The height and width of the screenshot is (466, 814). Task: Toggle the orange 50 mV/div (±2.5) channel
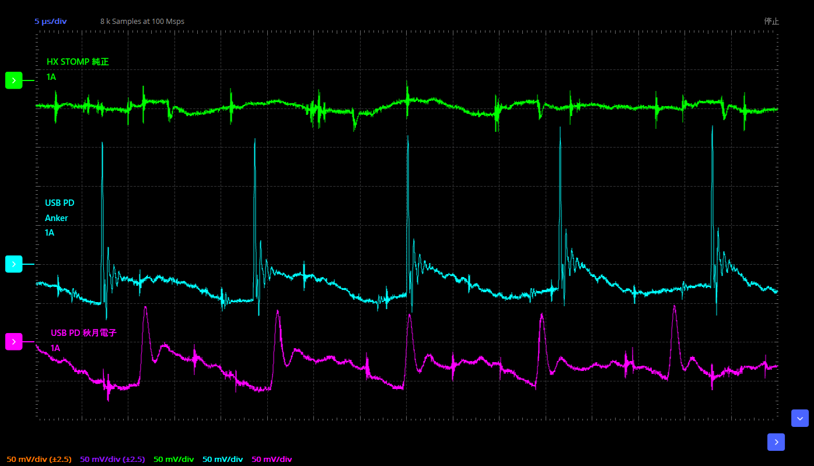(39, 460)
